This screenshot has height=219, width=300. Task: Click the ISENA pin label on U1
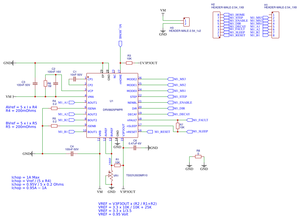pos(92,108)
